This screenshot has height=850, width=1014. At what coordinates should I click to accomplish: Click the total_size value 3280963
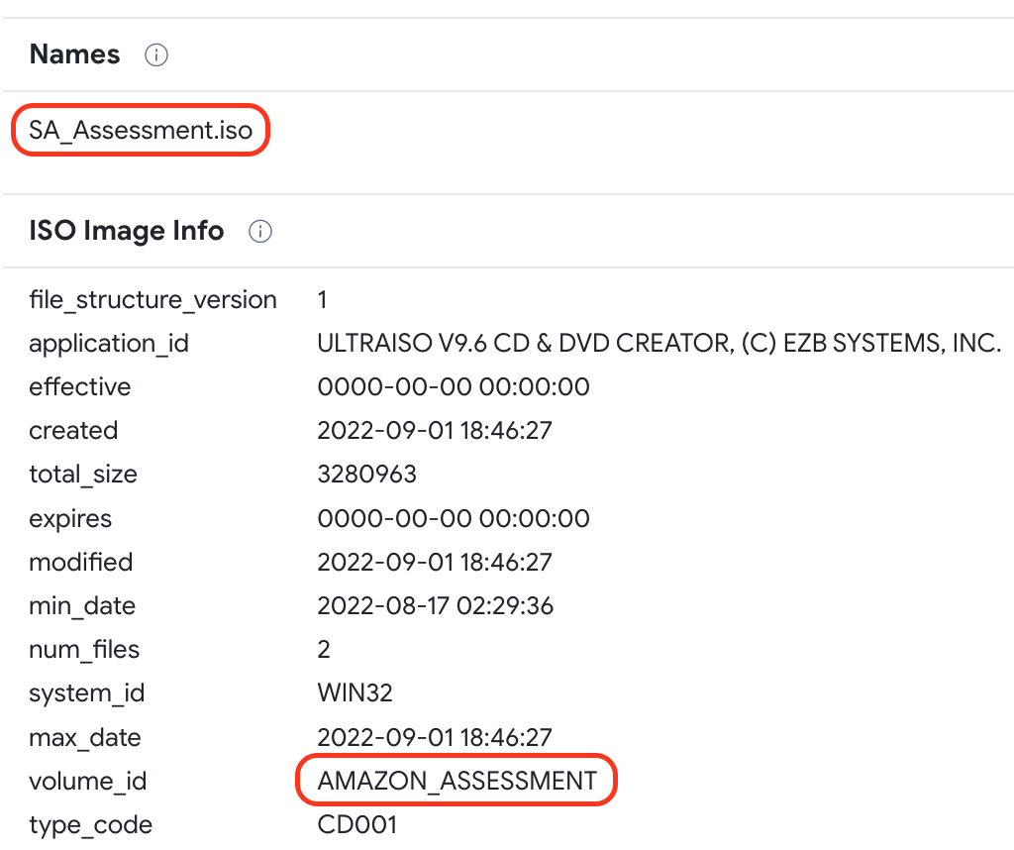coord(366,475)
